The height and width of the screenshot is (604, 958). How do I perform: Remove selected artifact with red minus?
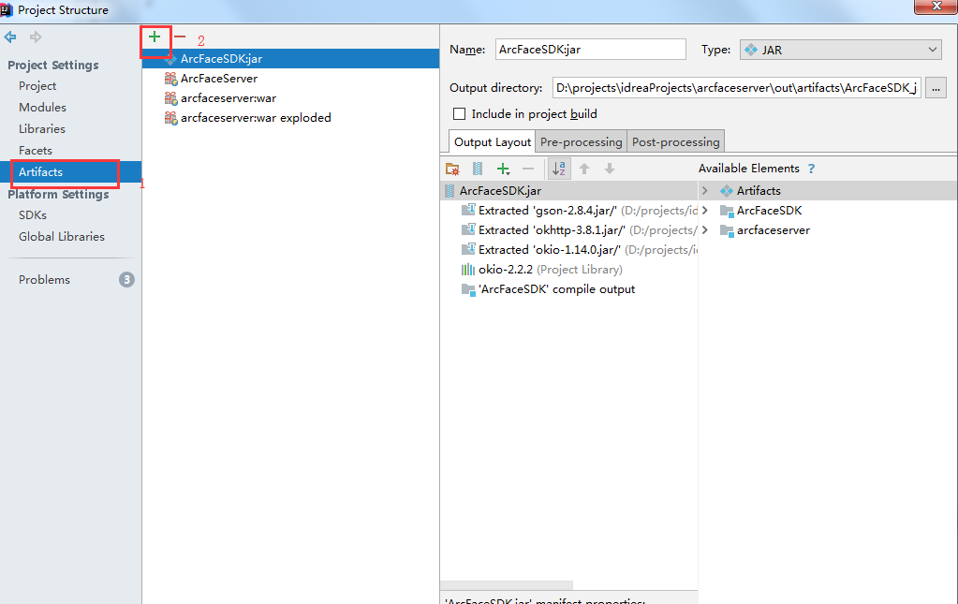point(180,37)
